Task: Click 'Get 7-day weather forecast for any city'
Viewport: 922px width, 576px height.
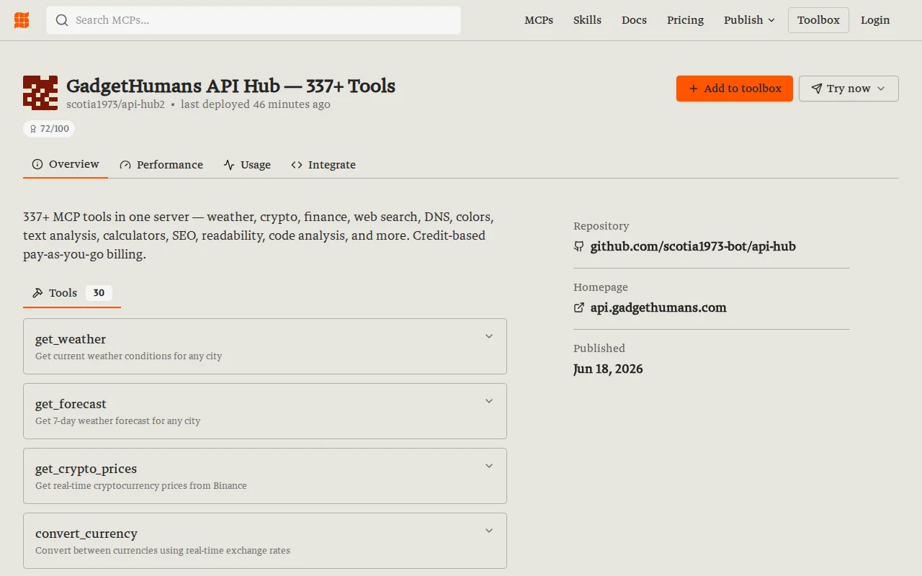Action: coord(118,420)
